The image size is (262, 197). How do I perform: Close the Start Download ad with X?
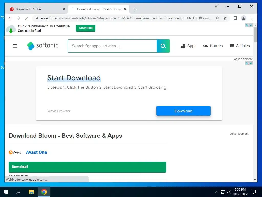click(251, 63)
